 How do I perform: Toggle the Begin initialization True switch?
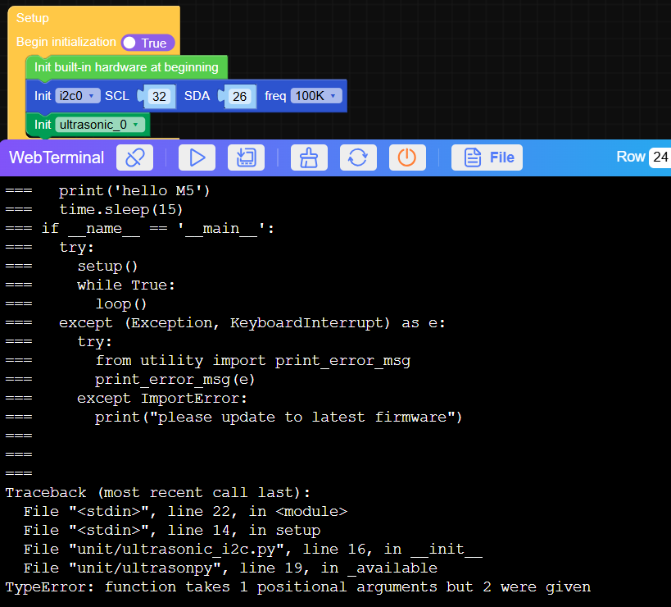(x=147, y=43)
